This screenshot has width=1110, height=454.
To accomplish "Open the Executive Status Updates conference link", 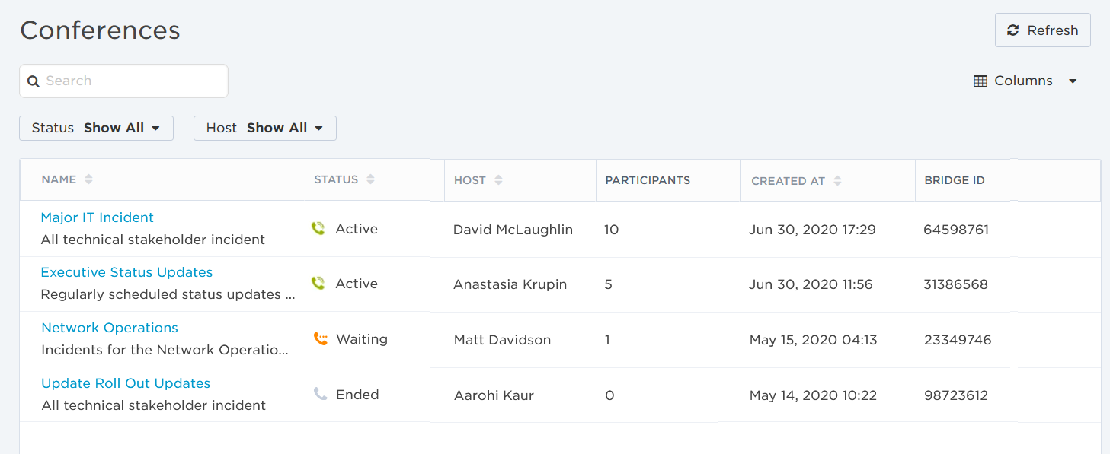I will click(126, 272).
